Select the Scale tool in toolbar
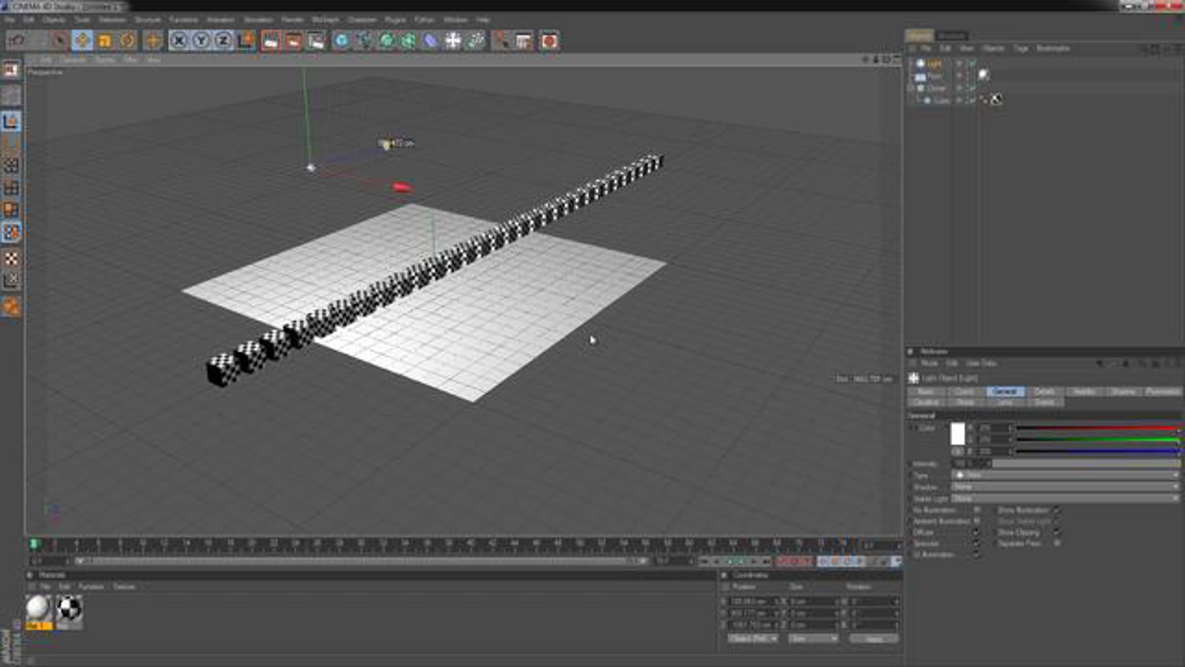 tap(105, 41)
